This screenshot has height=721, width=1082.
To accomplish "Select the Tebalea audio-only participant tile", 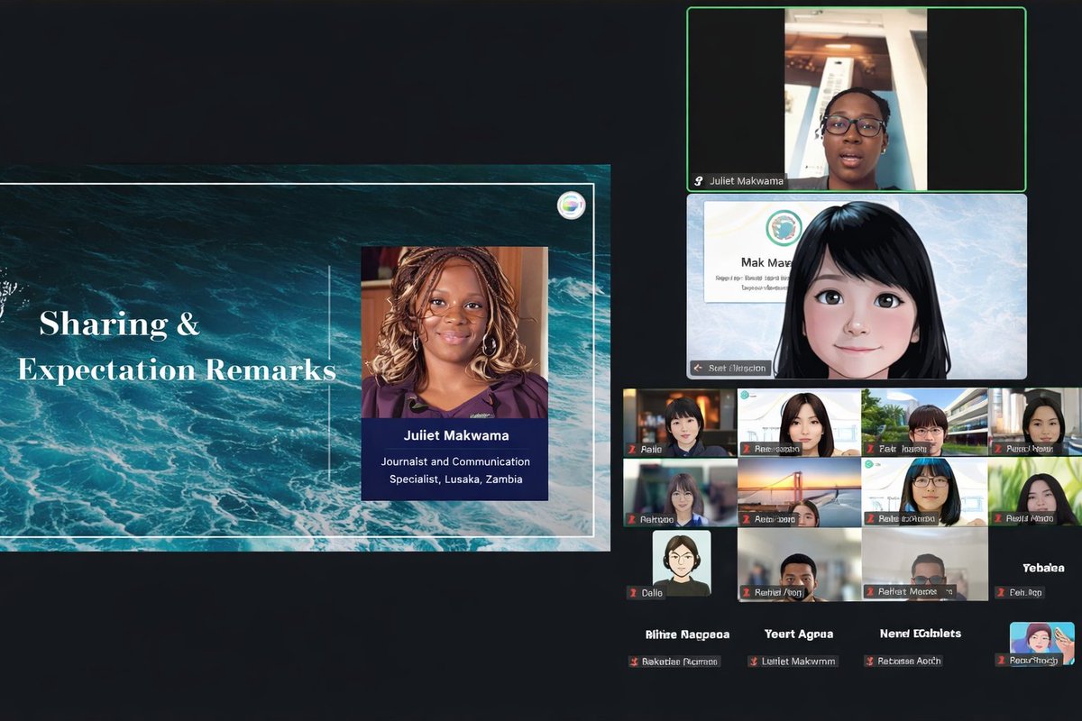I will 1043,568.
